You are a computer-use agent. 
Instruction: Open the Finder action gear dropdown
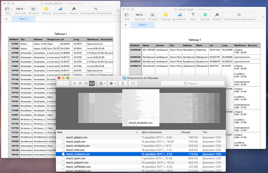click(113, 83)
